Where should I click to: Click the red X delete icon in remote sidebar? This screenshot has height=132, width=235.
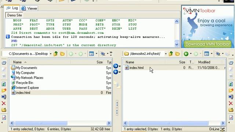[x=231, y=103]
